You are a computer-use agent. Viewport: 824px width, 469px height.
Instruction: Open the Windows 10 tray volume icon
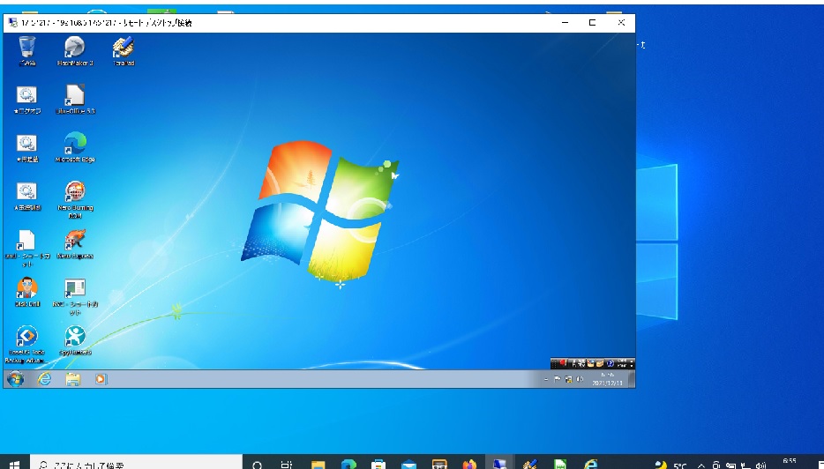click(760, 465)
